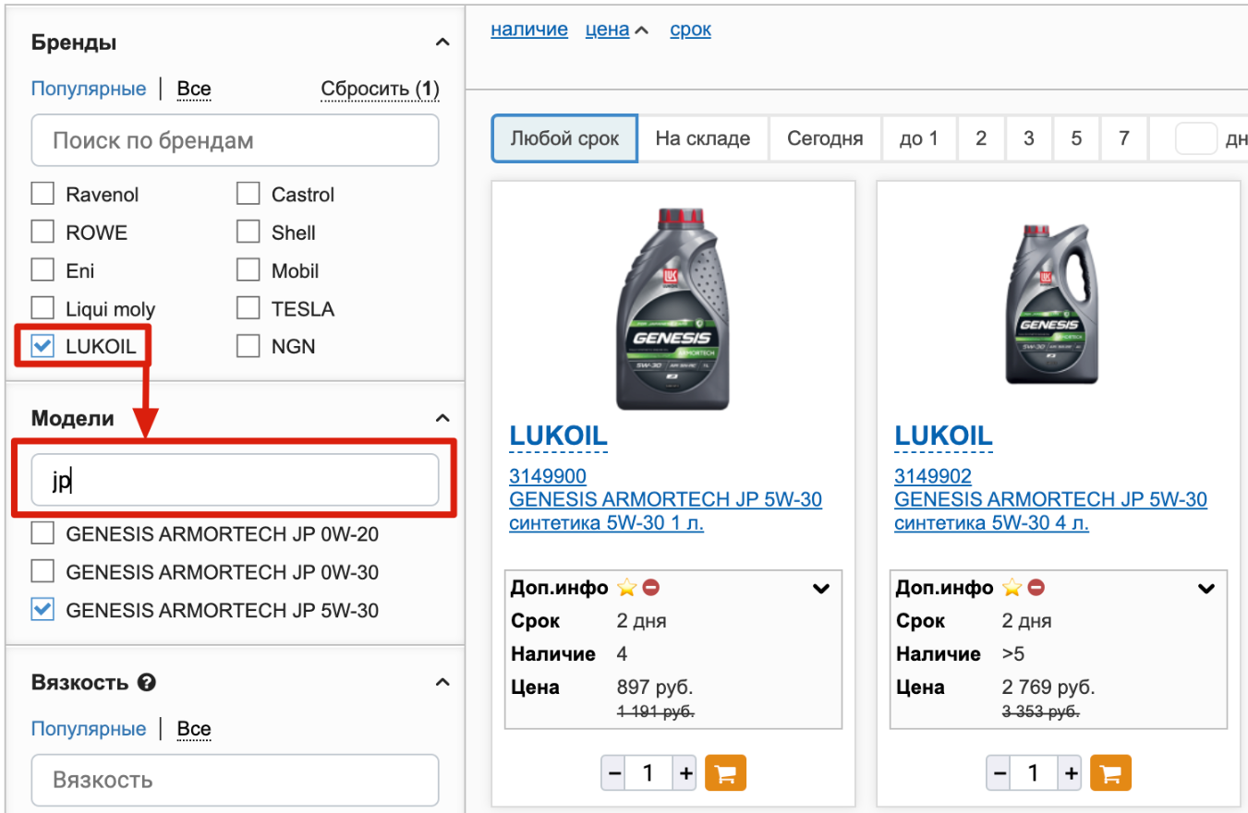Select the 3 days delivery tab
The image size is (1248, 813).
pos(1029,138)
